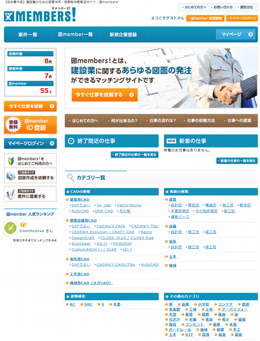Open the frenchcurve user link
The image size is (260, 341).
click(32, 231)
